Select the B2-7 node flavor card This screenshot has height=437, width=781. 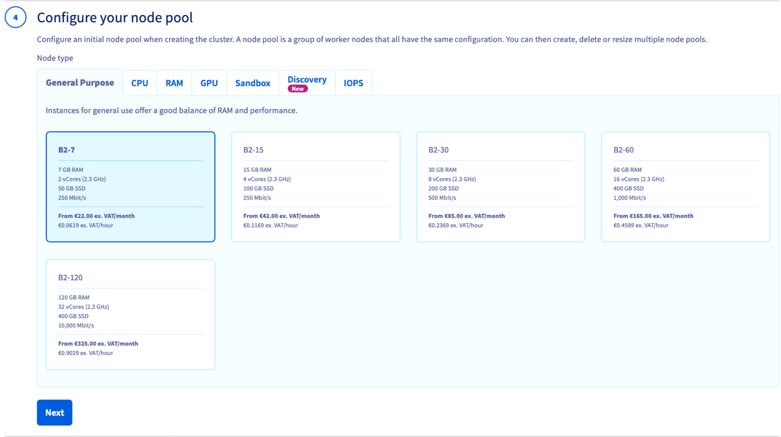pos(130,186)
